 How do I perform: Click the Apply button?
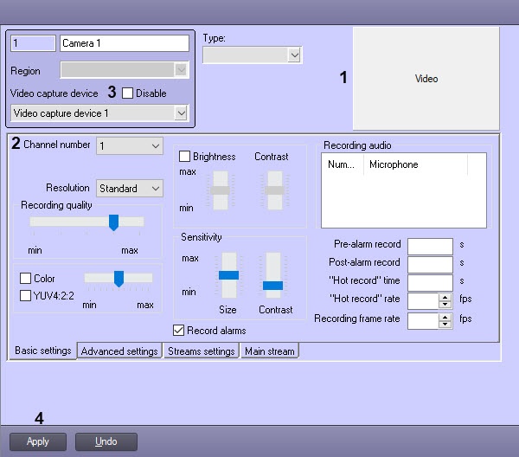click(x=38, y=441)
